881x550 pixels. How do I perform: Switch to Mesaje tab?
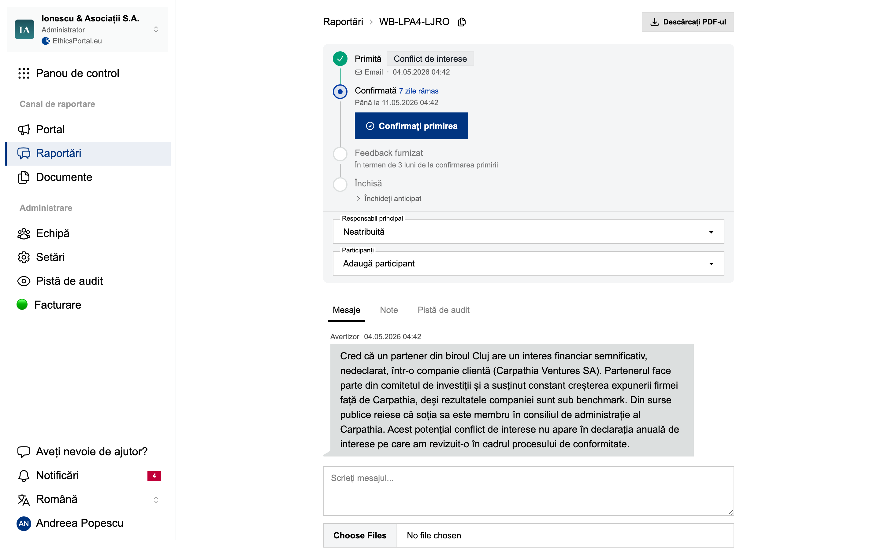tap(346, 310)
